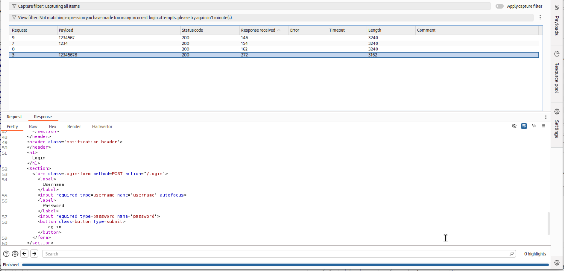
Task: Sort results by Length column header
Action: coord(375,30)
